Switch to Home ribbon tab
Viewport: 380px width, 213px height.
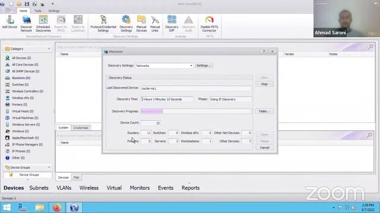[23, 11]
